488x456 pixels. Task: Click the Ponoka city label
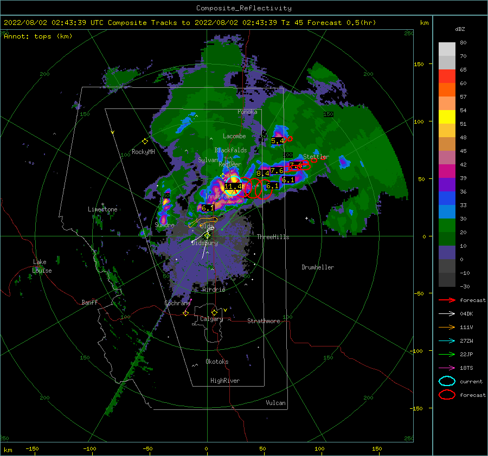(x=247, y=112)
